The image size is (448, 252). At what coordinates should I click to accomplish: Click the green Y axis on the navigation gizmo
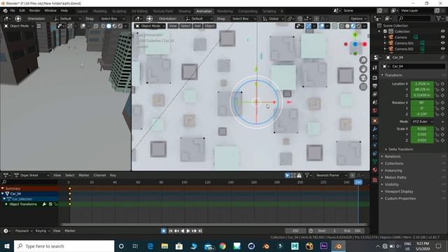(355, 35)
